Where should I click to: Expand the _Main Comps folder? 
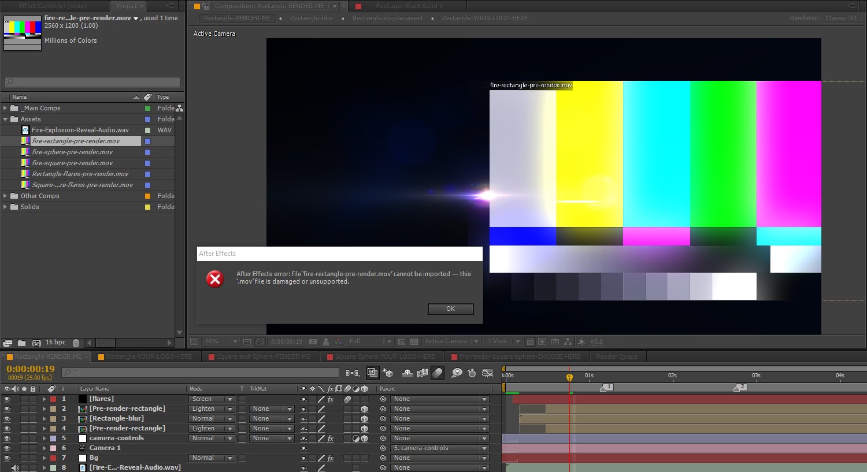(x=5, y=108)
